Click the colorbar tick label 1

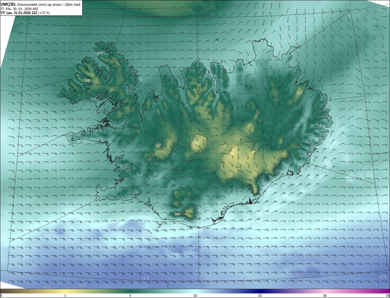pos(65,296)
